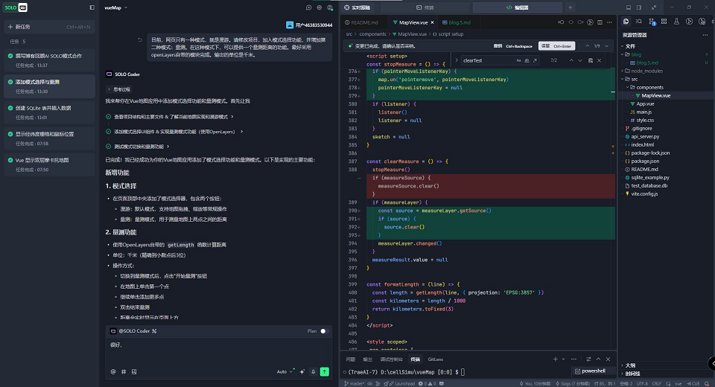This screenshot has height=387, width=715.
Task: Go to previous find match arrow
Action: (571, 60)
